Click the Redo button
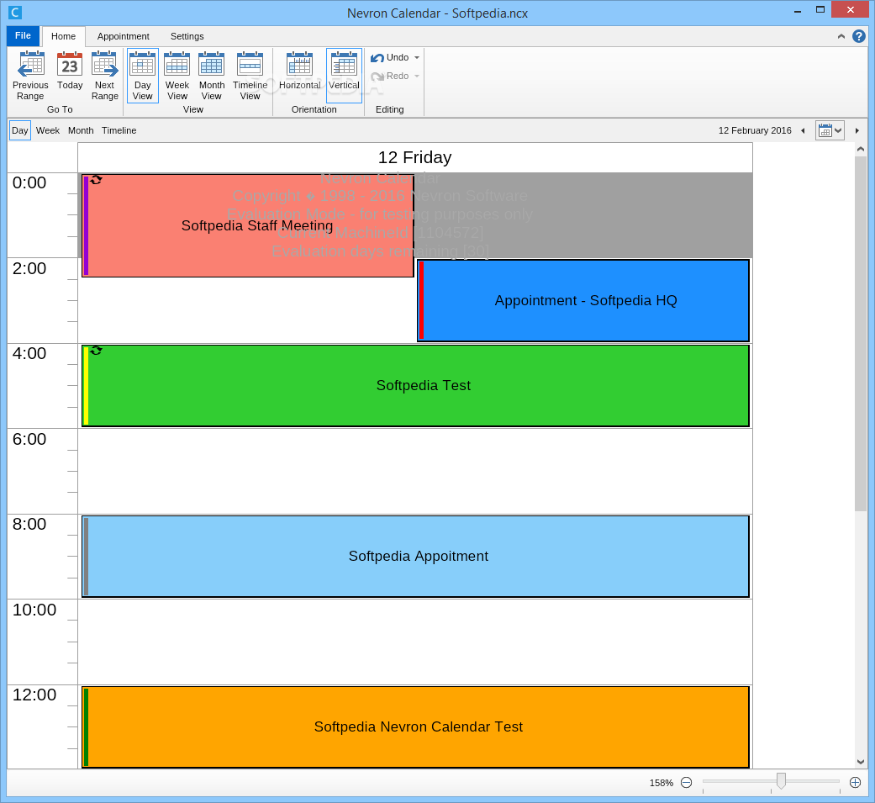 click(390, 76)
